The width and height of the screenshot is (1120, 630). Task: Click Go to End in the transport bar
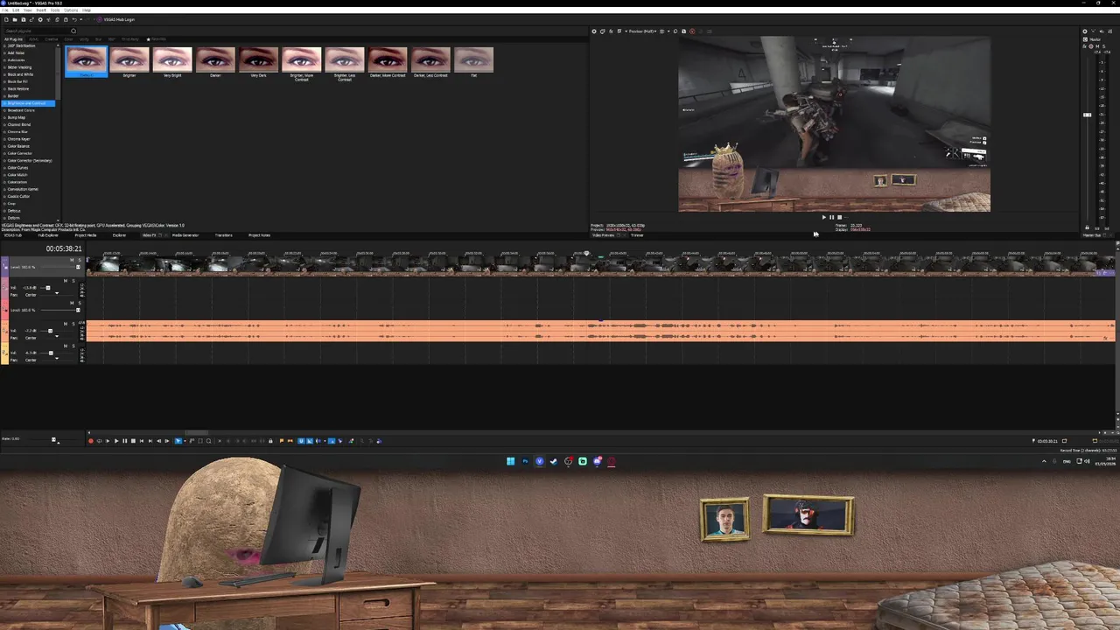coord(150,441)
